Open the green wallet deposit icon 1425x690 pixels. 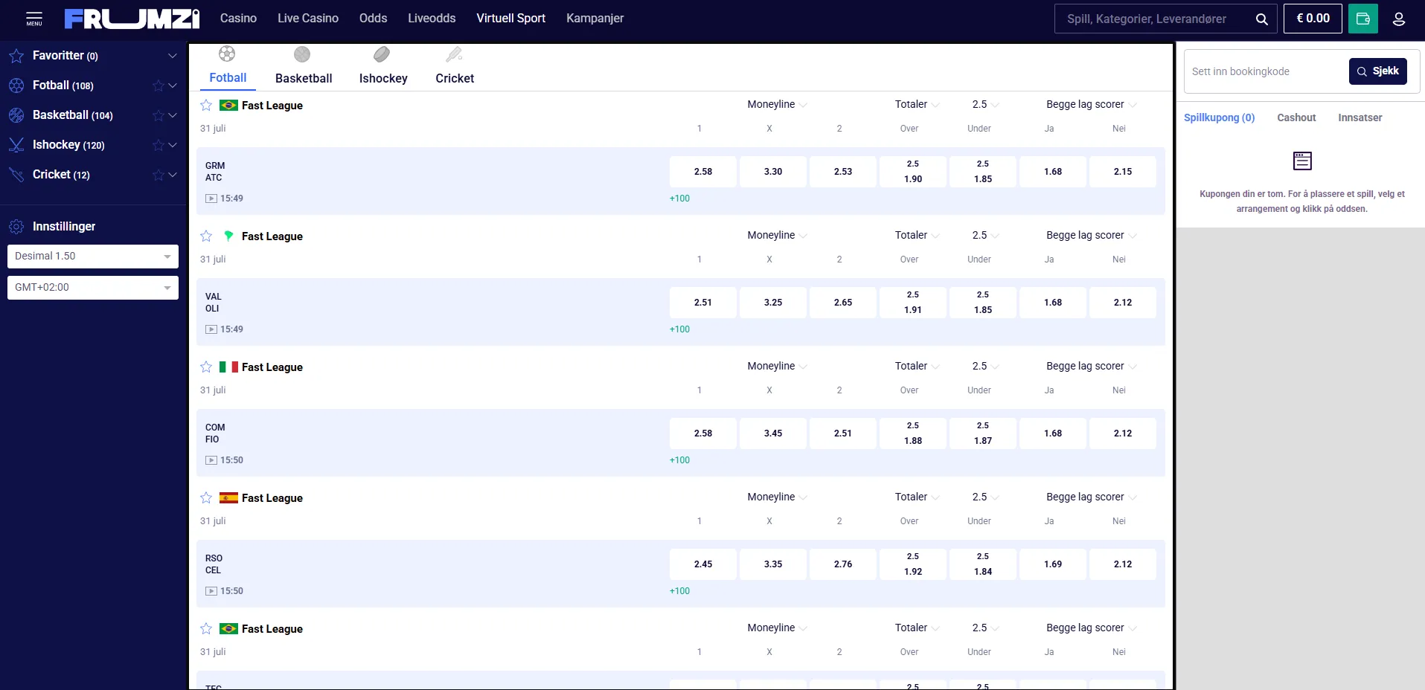1363,19
